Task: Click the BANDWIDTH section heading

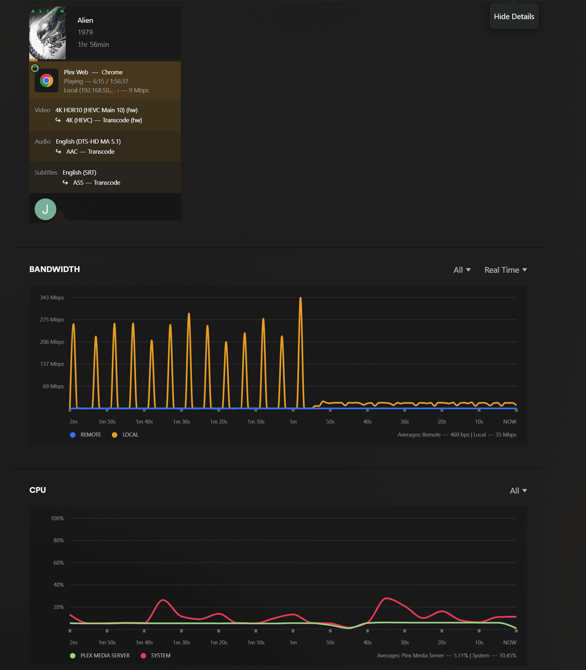Action: (54, 269)
